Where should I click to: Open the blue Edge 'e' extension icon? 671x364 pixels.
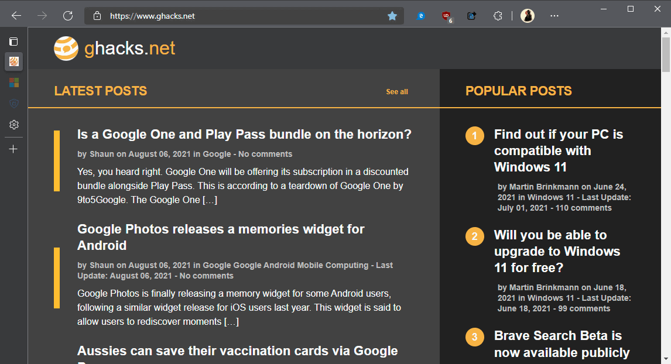pos(420,16)
